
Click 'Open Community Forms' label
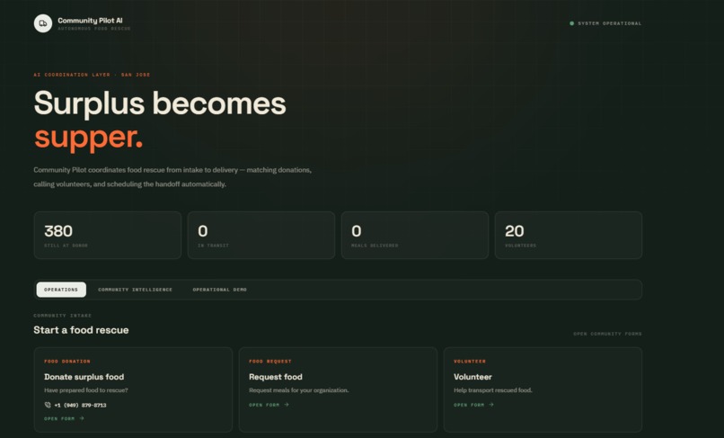(x=607, y=334)
